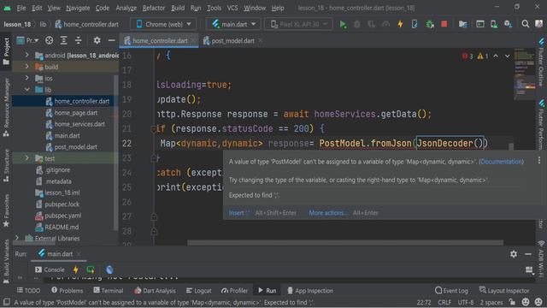Switch to post_model.dart editor tab
Screen dimensions: 547x308
pyautogui.click(x=232, y=41)
